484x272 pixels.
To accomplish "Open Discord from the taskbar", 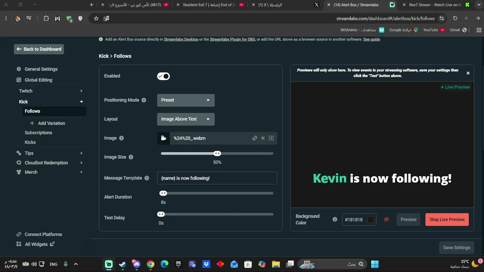I will 137,264.
